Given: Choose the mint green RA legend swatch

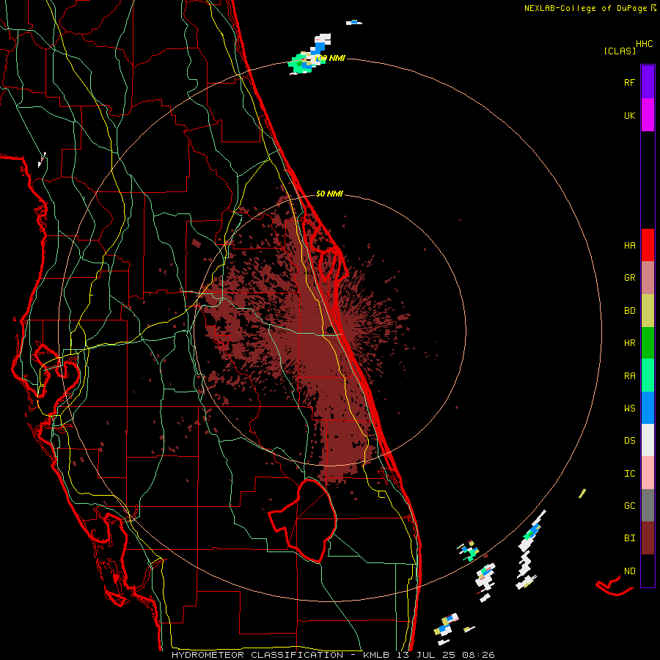Looking at the screenshot, I should pyautogui.click(x=648, y=375).
